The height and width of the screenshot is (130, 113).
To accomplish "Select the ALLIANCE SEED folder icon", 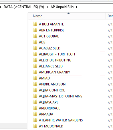I will point(35,66).
